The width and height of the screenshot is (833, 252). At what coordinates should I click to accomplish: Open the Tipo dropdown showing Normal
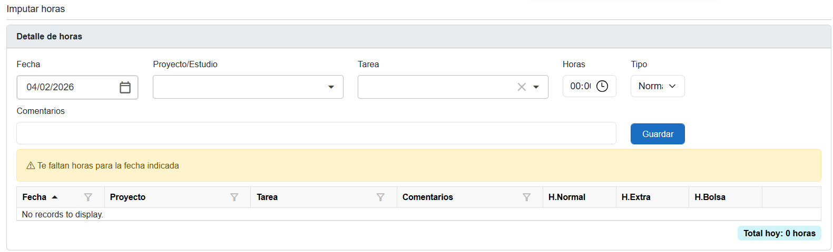[x=657, y=86]
